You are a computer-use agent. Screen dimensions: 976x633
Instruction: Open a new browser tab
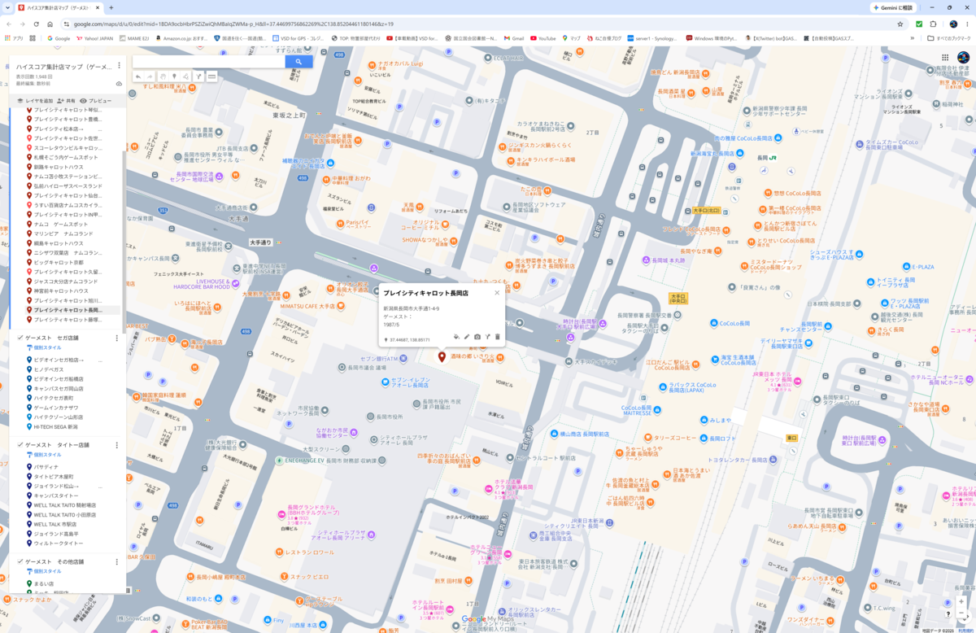coord(111,7)
